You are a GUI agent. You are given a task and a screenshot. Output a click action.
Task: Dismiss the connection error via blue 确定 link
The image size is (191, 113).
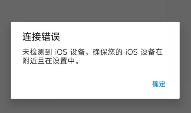coord(159,84)
